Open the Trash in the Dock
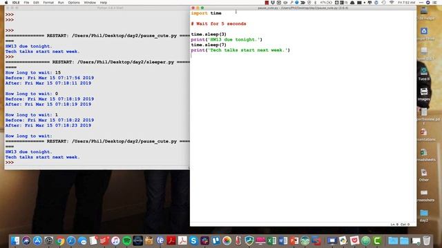442x248 pixels. coord(427,240)
